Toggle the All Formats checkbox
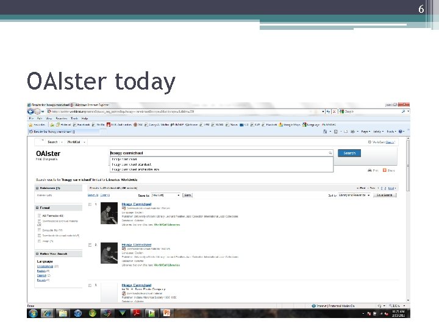439x329 pixels. click(39, 216)
